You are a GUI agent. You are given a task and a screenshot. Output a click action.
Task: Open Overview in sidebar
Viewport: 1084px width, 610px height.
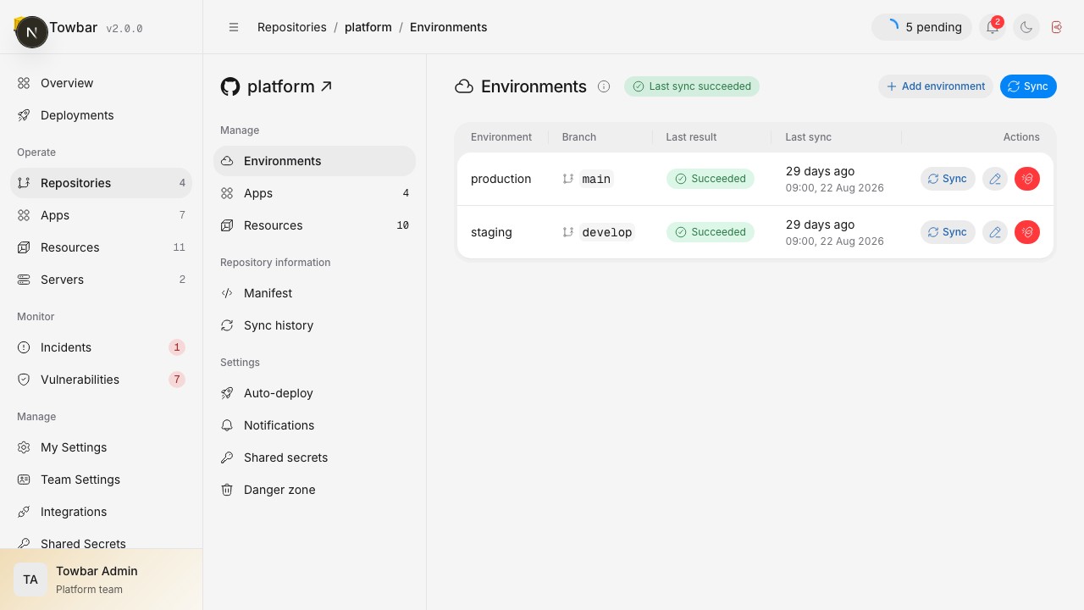[102, 83]
